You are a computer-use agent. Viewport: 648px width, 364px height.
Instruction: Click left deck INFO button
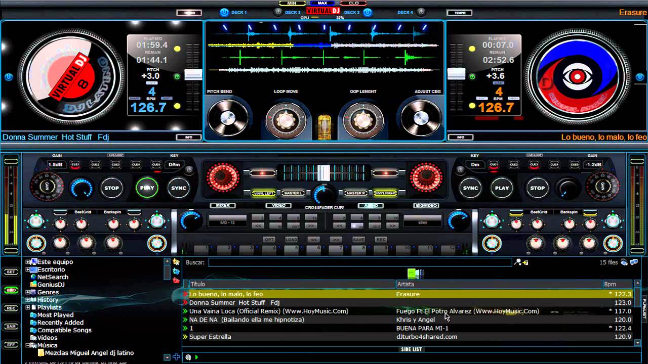(x=188, y=137)
